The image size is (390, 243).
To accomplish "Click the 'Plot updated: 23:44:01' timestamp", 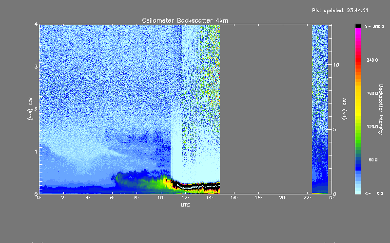I will [x=340, y=10].
